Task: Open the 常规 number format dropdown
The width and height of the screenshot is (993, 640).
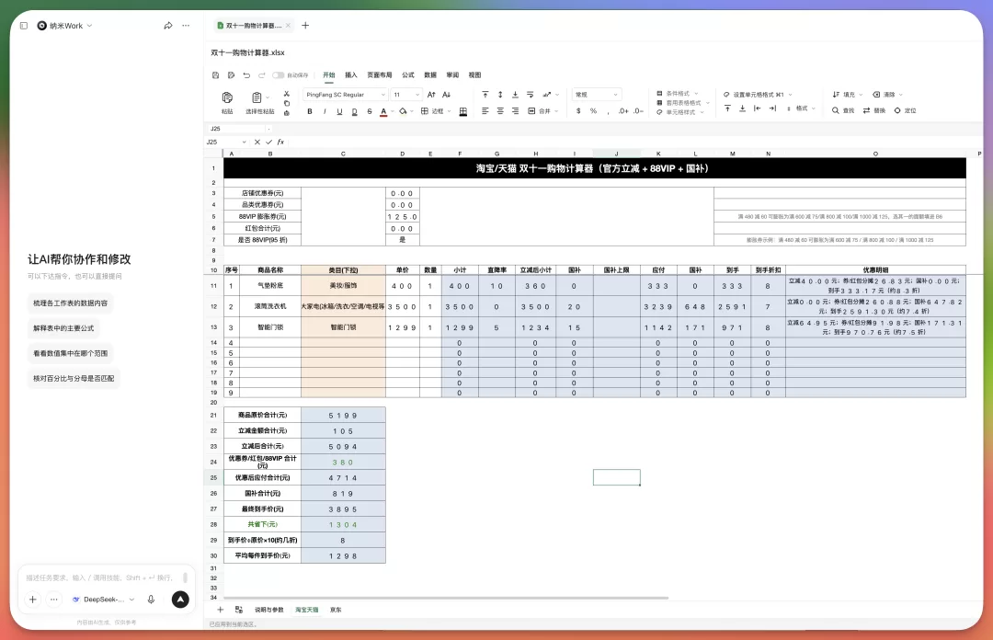Action: [597, 95]
